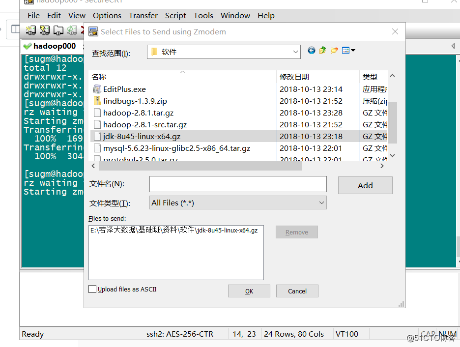The width and height of the screenshot is (460, 347).
Task: Click the horizontal scrollbar right arrow
Action: tap(382, 166)
